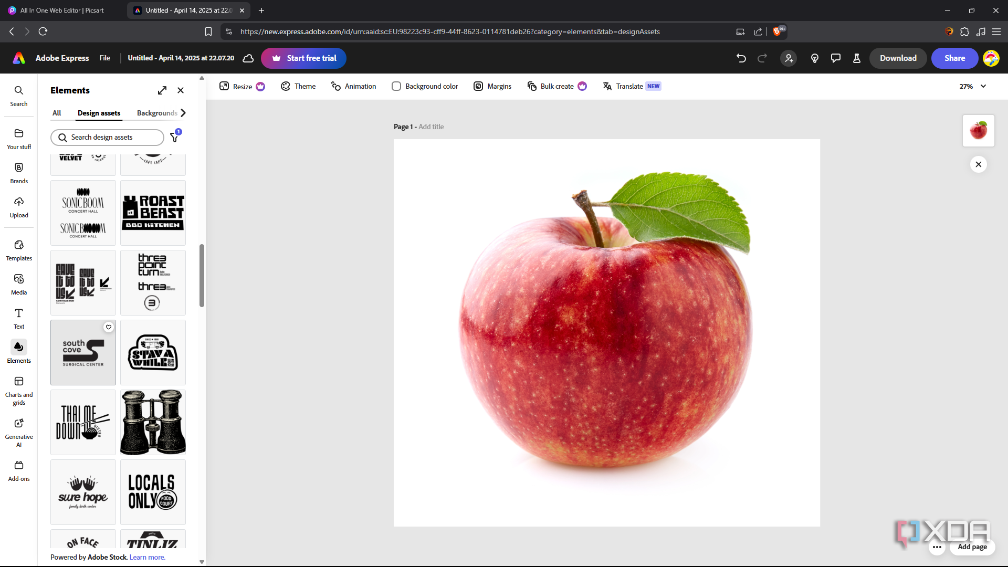Open the Theme toolbar option

[x=298, y=86]
